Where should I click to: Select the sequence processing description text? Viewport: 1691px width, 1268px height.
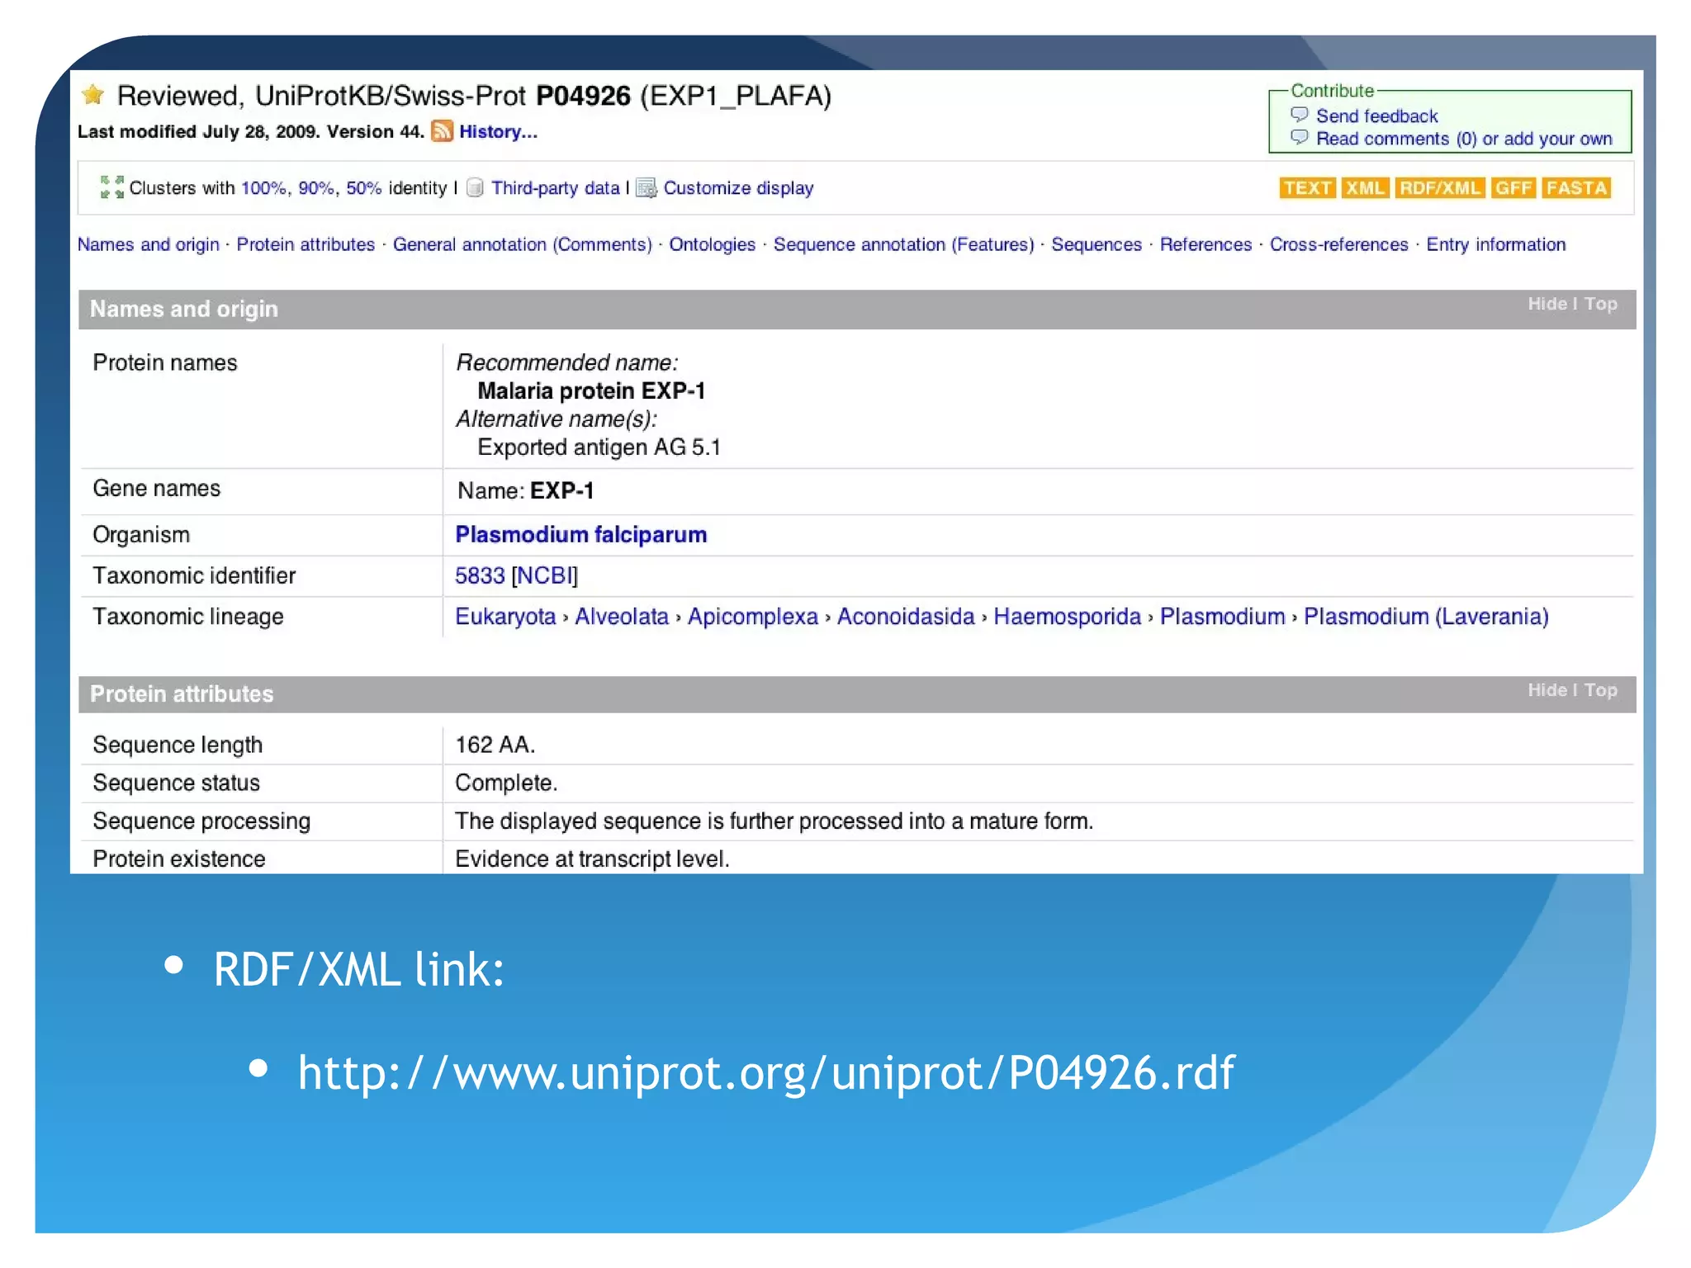774,821
